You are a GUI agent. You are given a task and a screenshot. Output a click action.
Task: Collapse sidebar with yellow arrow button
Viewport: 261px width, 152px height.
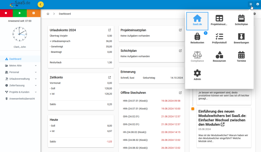pyautogui.click(x=41, y=4)
